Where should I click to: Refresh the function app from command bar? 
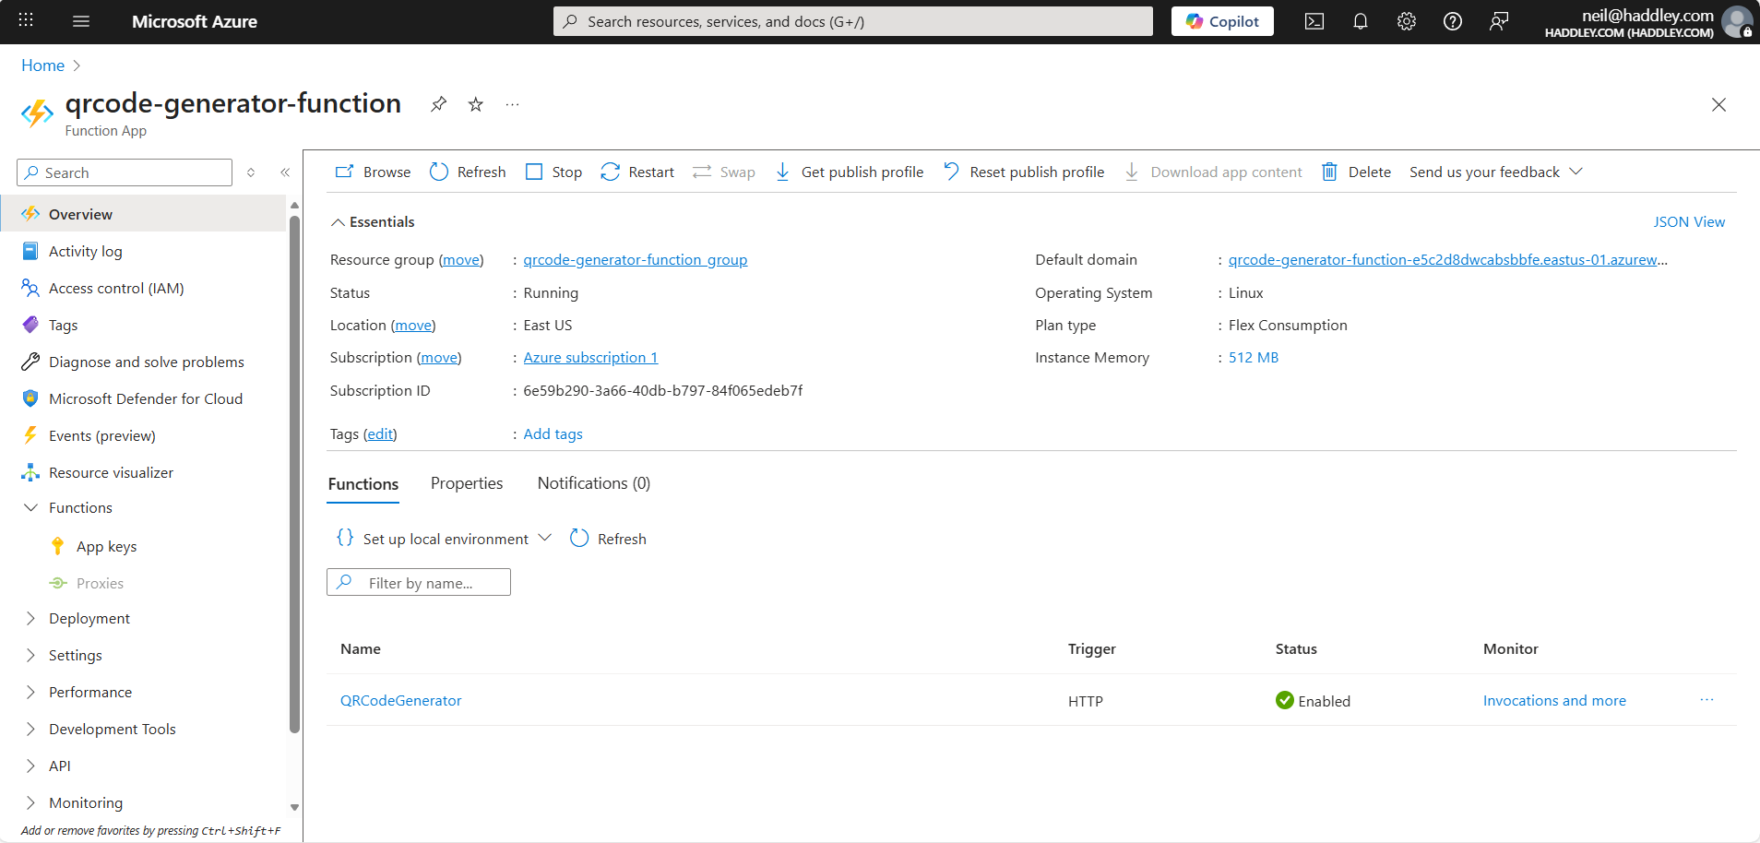[468, 172]
